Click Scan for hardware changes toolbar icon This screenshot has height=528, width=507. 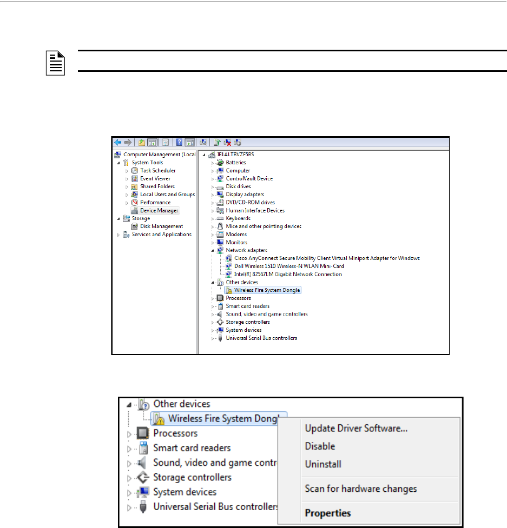coord(203,143)
